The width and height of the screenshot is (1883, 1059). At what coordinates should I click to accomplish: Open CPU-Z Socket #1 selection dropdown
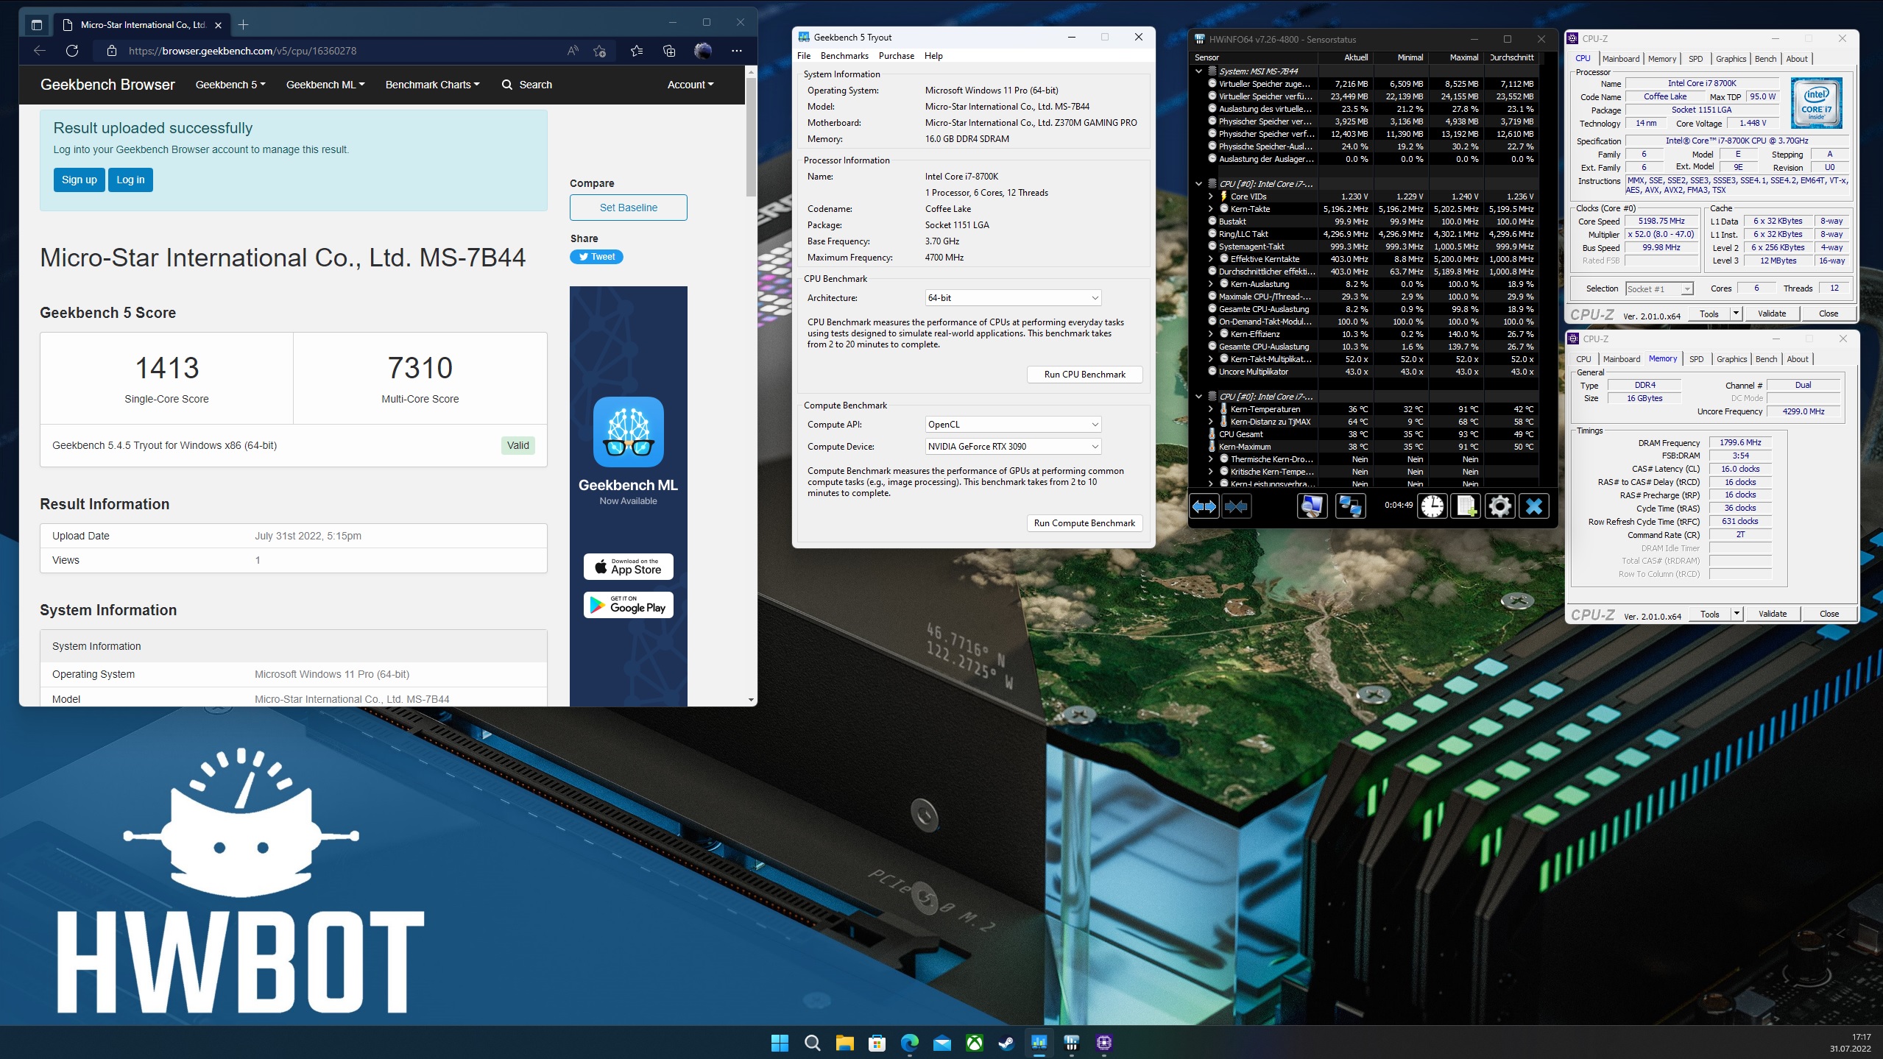pyautogui.click(x=1659, y=289)
